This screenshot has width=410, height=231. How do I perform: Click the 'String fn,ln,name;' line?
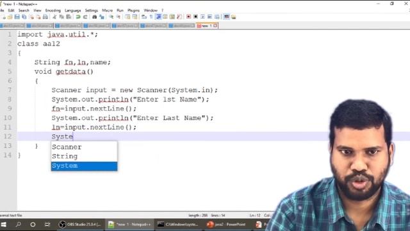tap(72, 62)
